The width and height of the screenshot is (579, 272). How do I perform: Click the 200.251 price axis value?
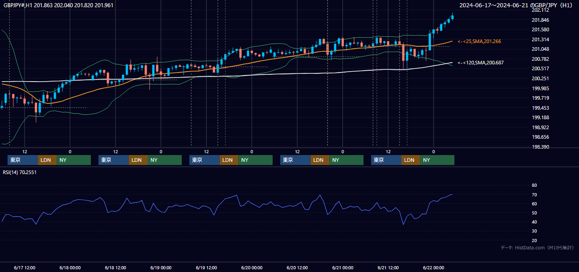coord(540,78)
